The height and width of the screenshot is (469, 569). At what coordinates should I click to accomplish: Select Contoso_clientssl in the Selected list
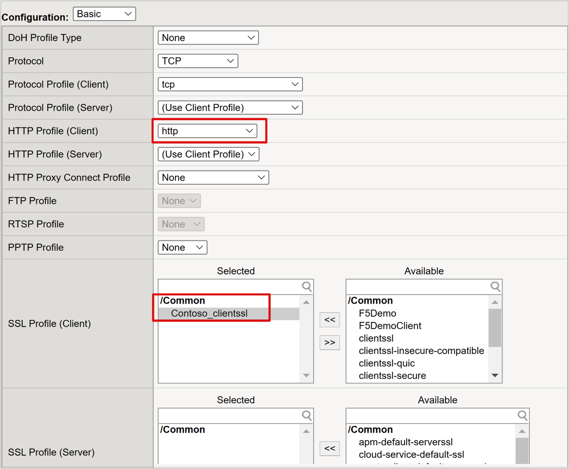(x=210, y=313)
